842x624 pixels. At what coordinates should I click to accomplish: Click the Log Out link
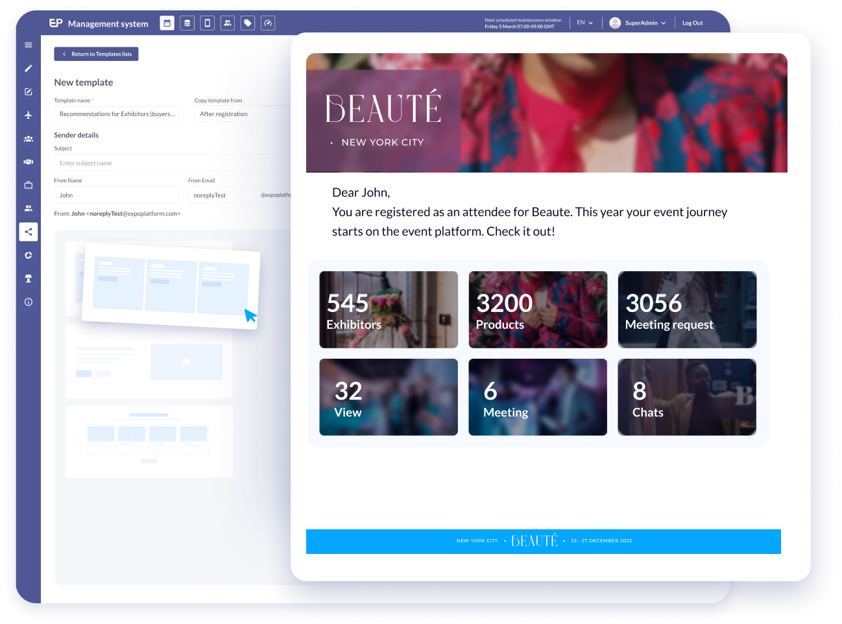click(x=692, y=23)
